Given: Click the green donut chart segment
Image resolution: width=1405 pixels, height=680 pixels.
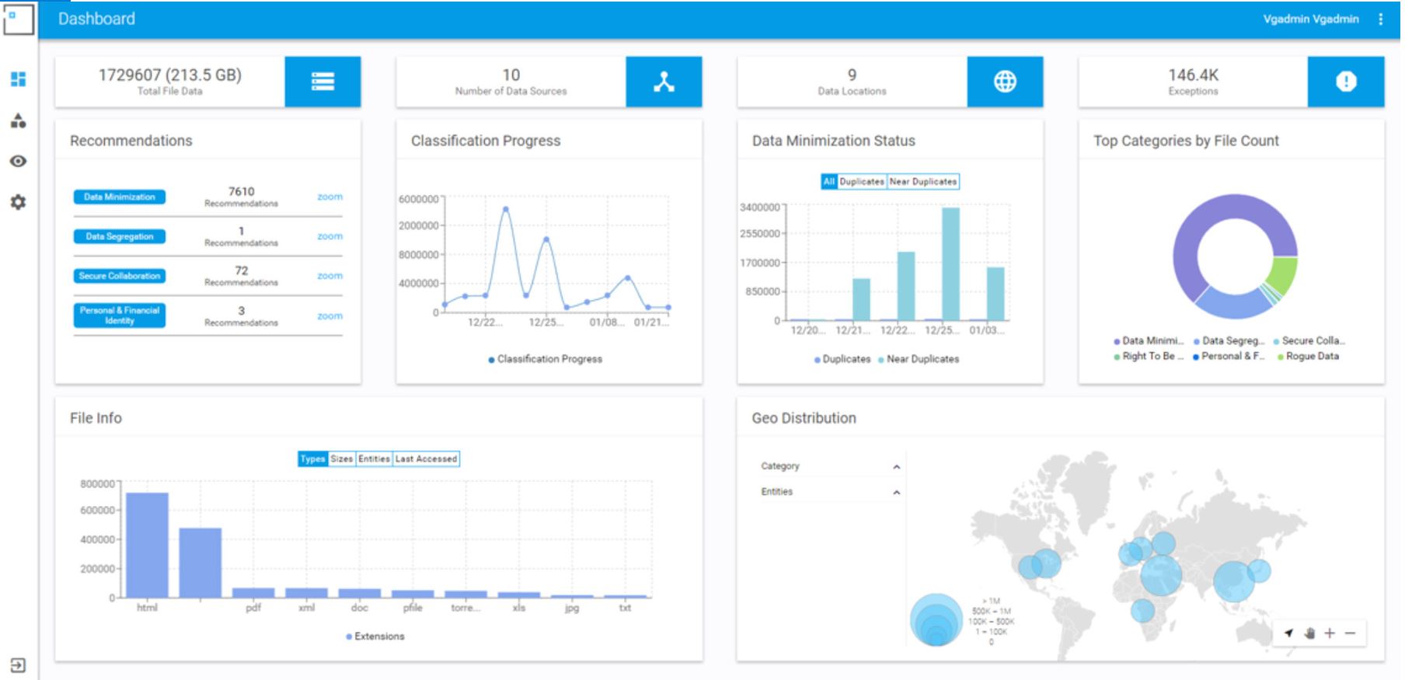Looking at the screenshot, I should 1281,276.
